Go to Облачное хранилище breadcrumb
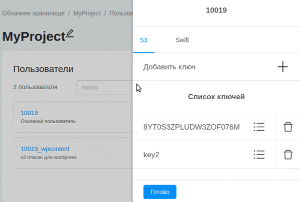 (33, 13)
